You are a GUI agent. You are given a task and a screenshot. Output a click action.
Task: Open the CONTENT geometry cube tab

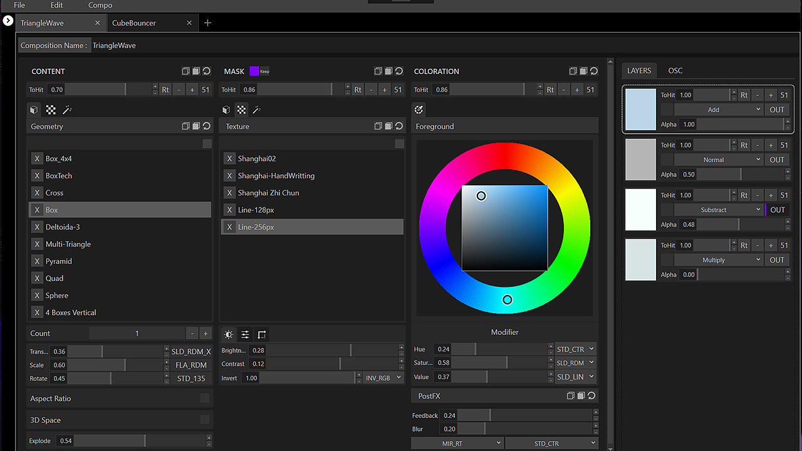coord(34,110)
